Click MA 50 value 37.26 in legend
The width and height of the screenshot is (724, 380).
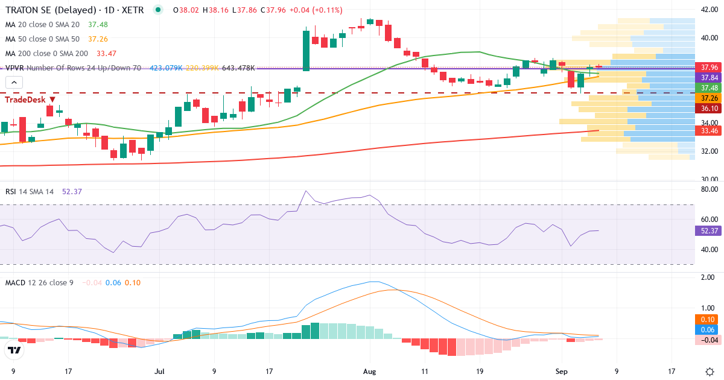(98, 39)
